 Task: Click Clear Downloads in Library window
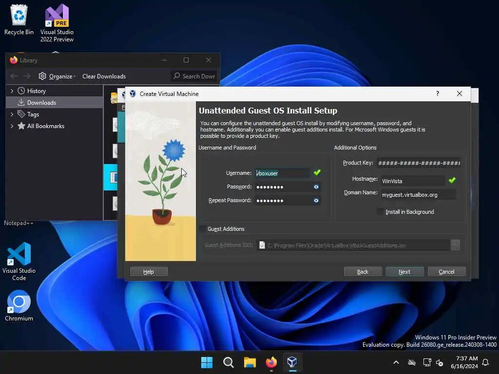coord(104,76)
